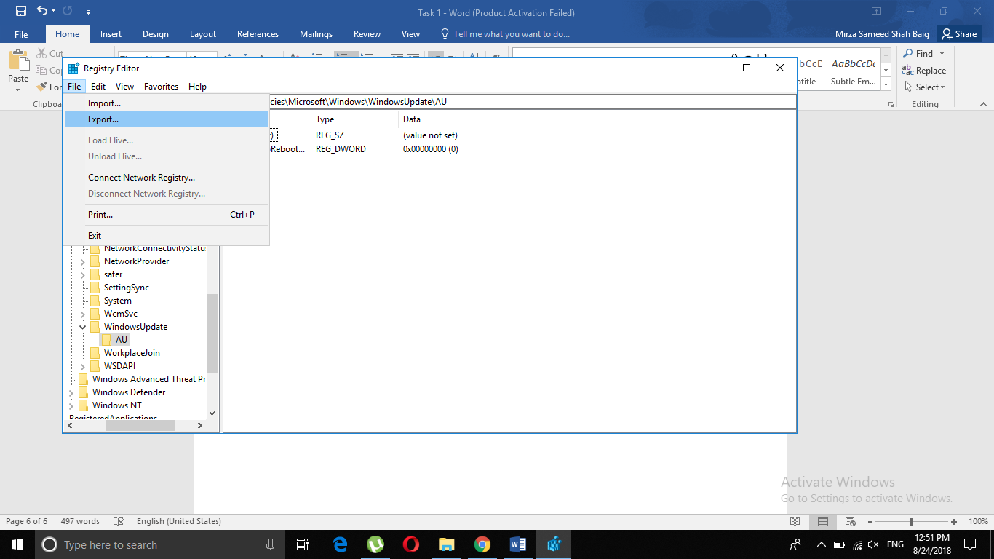Screen dimensions: 994x559
Task: Launch Opera browser from taskbar
Action: (x=410, y=544)
